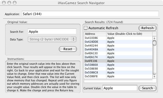The height and width of the screenshot is (98, 163).
Task: Select highlighted address row 0x4FE106
Action: 118,61
